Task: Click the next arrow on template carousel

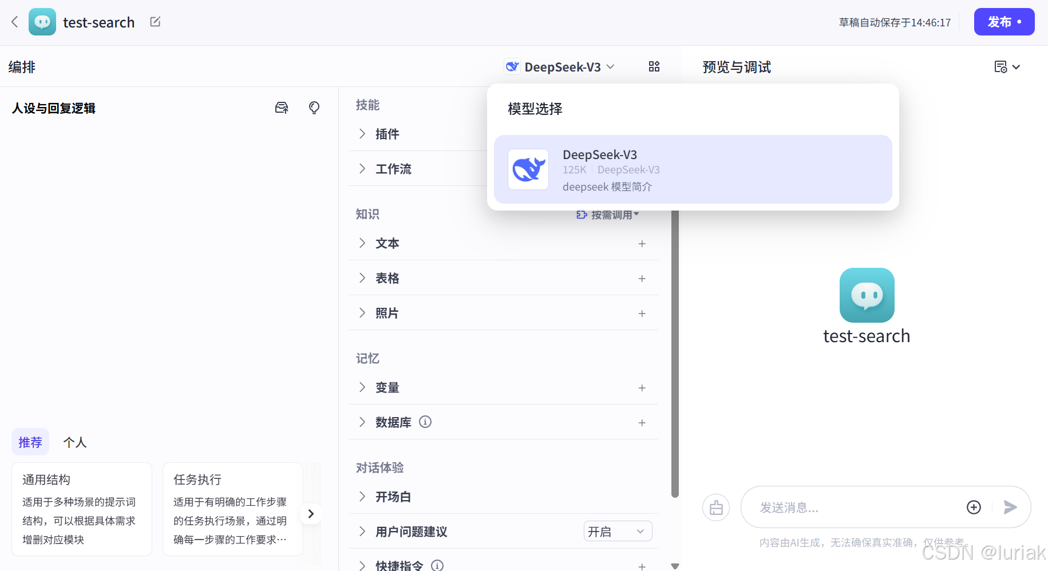Action: (x=311, y=514)
